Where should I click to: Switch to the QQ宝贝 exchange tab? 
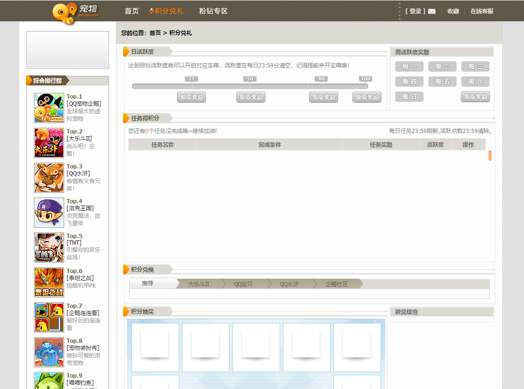click(243, 284)
